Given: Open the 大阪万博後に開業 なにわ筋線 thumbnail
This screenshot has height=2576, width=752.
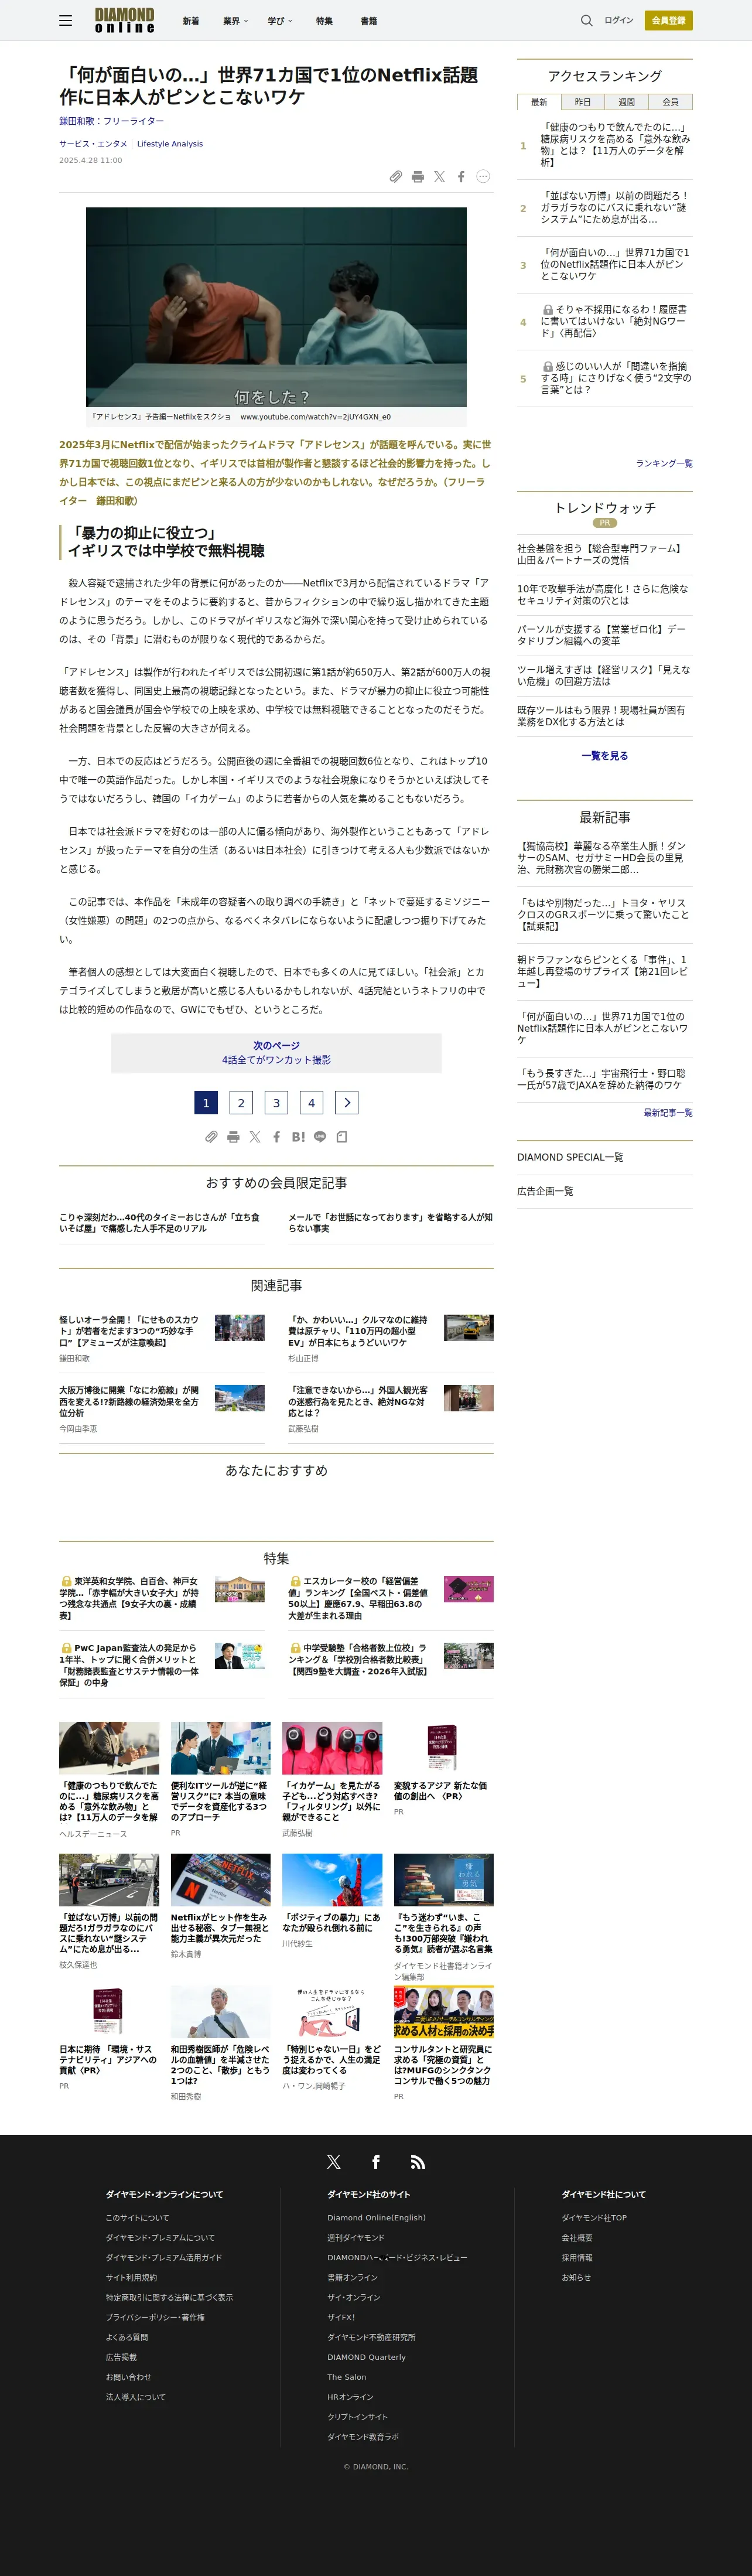Looking at the screenshot, I should [x=240, y=1398].
